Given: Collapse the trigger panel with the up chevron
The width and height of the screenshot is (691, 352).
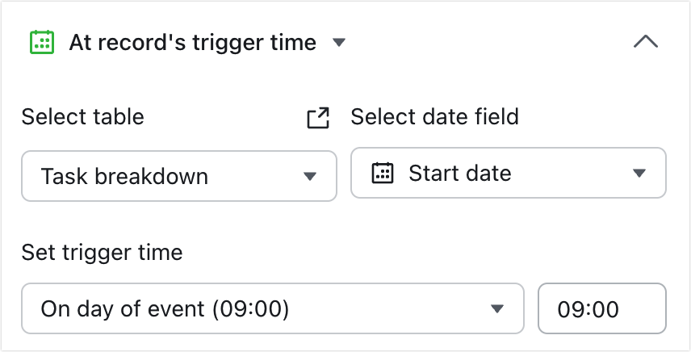Looking at the screenshot, I should 646,42.
